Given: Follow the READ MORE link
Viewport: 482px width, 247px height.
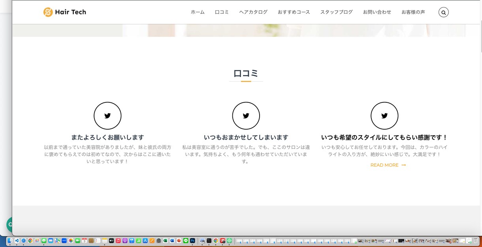Looking at the screenshot, I should 388,165.
